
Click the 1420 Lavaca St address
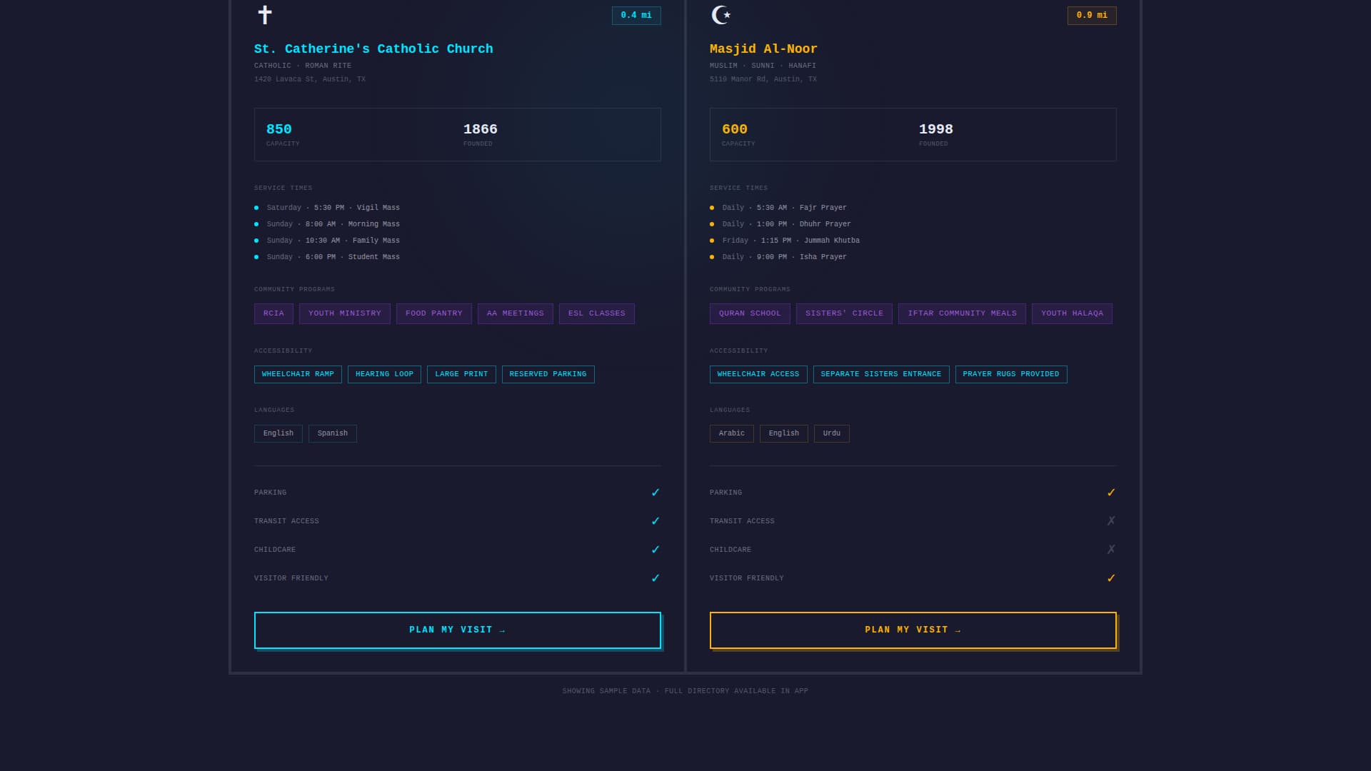(x=310, y=79)
